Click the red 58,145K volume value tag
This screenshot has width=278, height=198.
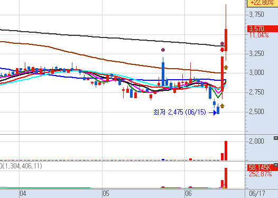pos(263,167)
